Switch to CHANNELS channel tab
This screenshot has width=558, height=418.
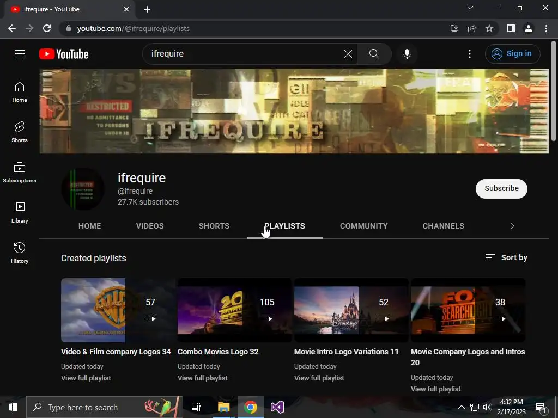(444, 226)
